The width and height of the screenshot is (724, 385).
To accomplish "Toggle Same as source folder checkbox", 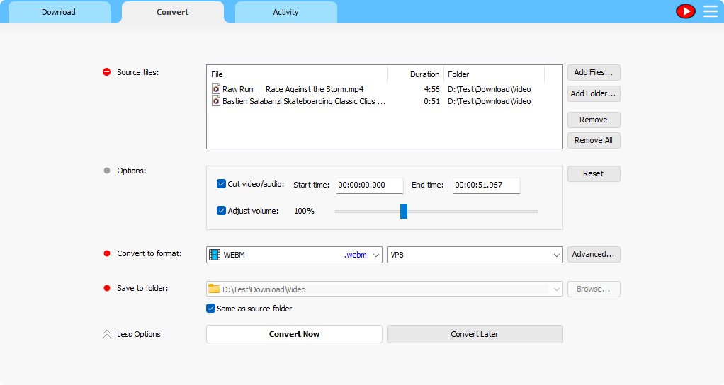I will click(x=210, y=309).
